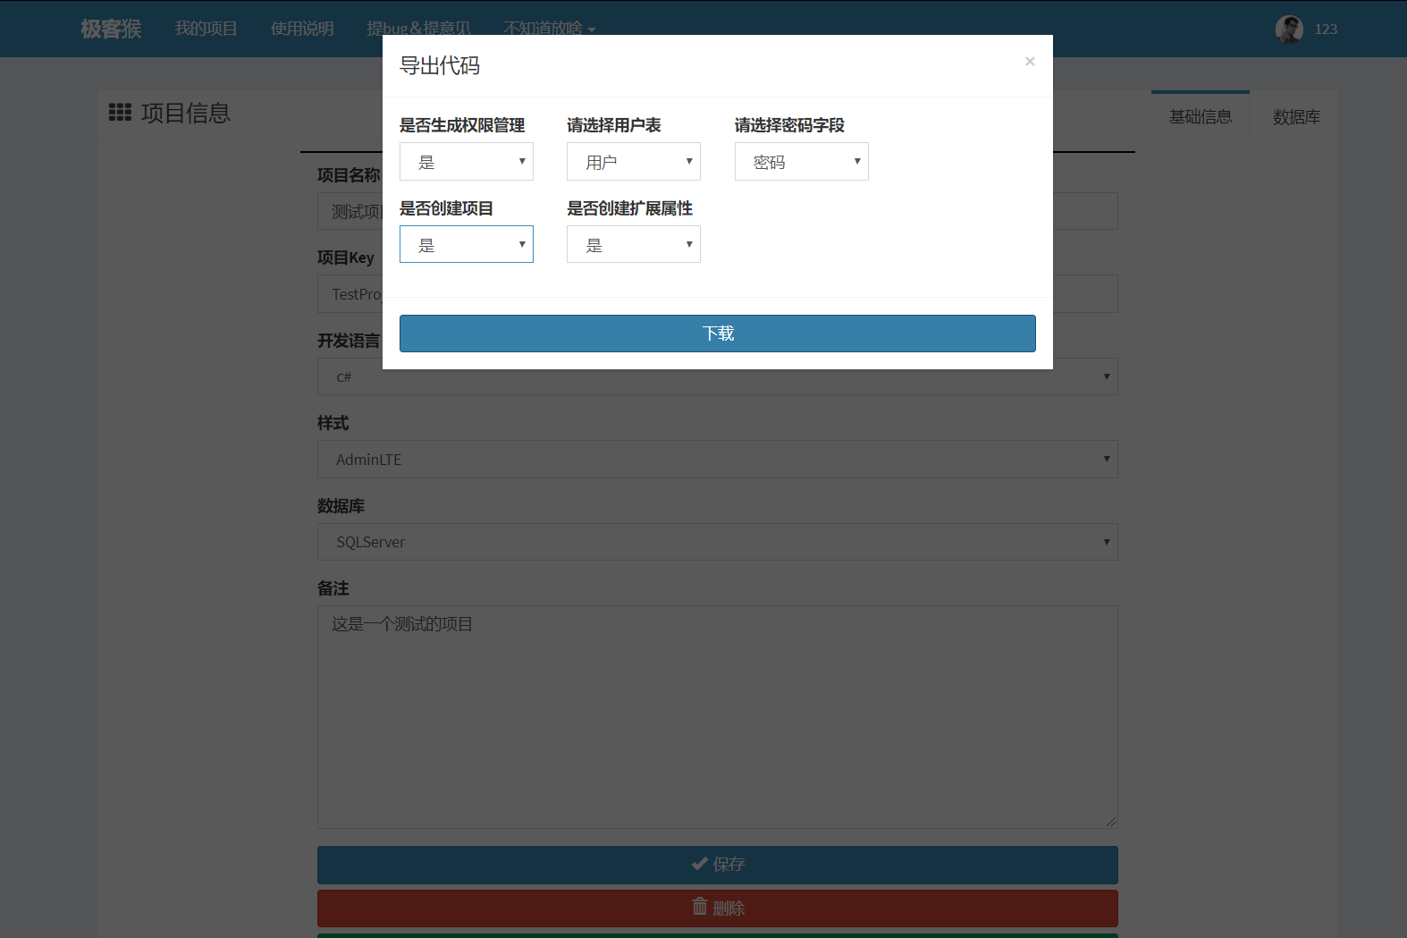This screenshot has width=1407, height=938.
Task: Click the 123 username link
Action: click(x=1326, y=30)
